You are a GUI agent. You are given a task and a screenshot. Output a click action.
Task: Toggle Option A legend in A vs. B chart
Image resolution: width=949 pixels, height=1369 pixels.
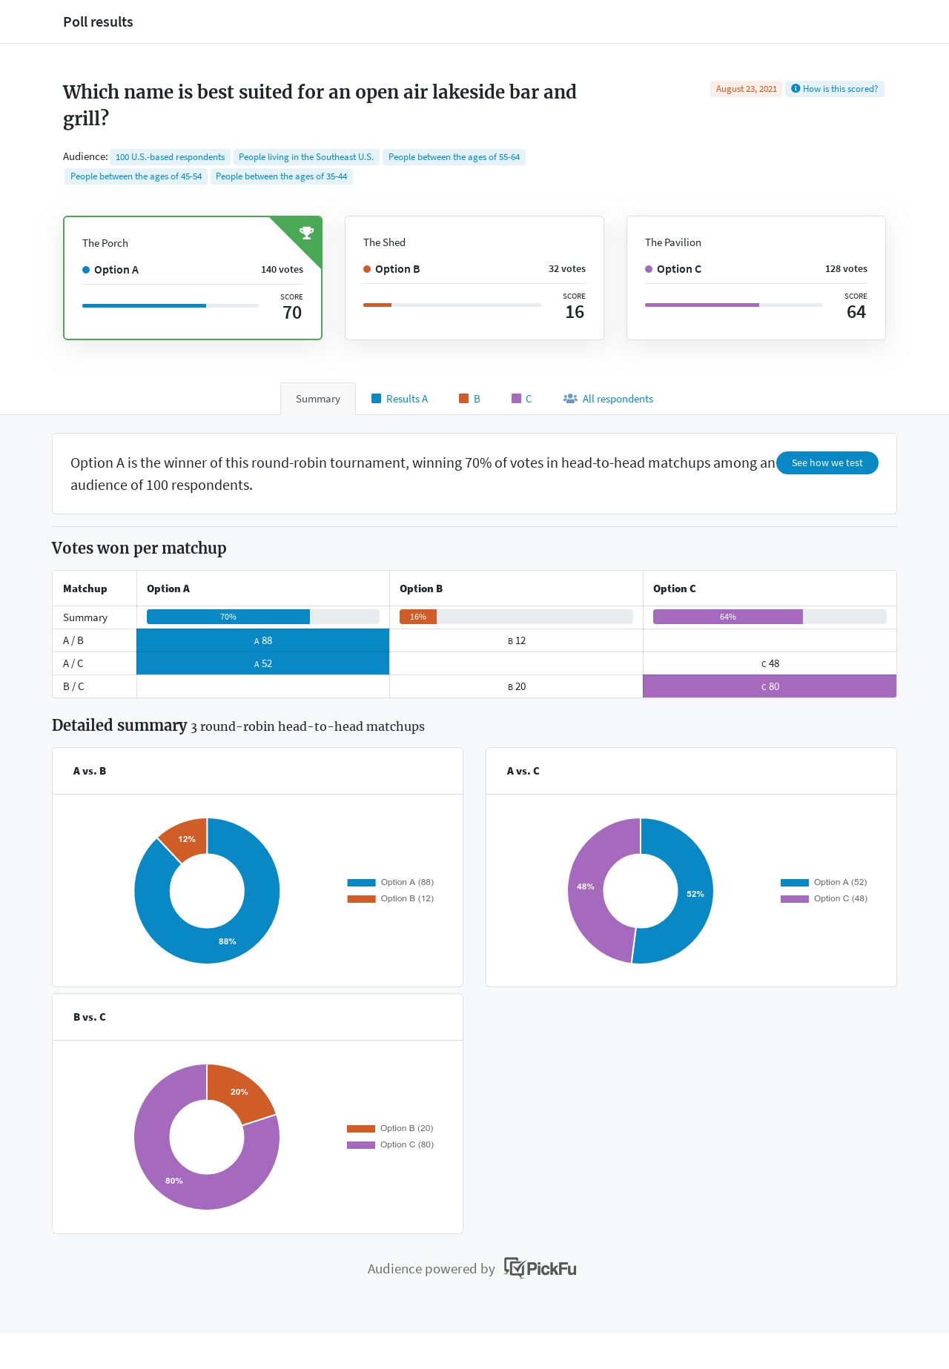coord(391,882)
